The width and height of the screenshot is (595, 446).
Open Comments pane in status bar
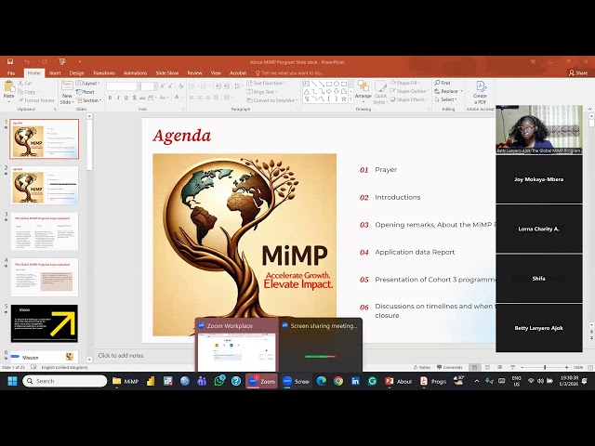coord(450,367)
